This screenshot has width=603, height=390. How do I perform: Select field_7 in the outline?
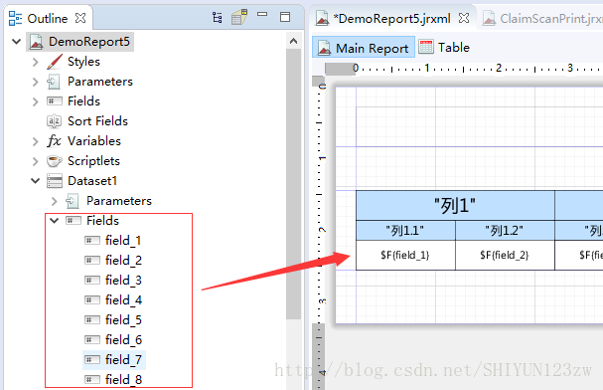(114, 359)
